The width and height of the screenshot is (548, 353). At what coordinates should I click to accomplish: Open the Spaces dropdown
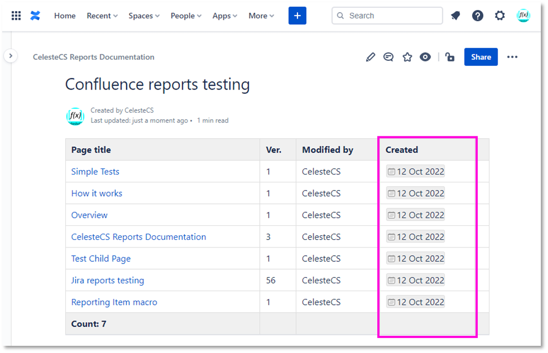click(x=144, y=15)
